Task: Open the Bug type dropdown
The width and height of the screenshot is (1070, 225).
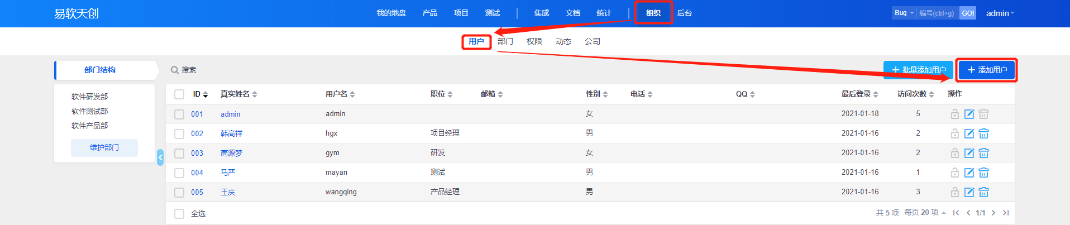Action: coord(904,13)
